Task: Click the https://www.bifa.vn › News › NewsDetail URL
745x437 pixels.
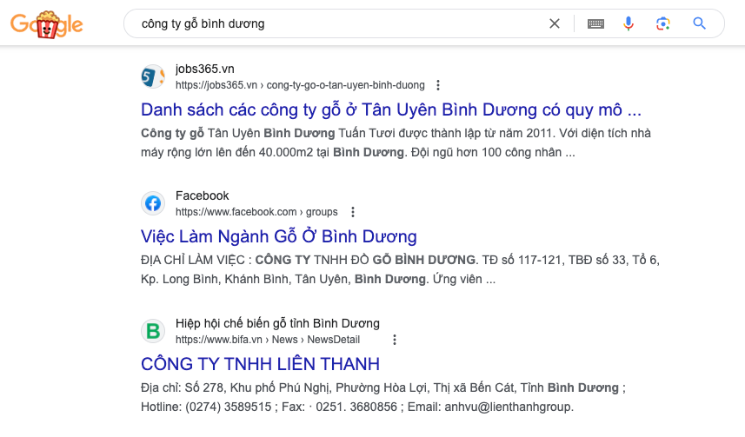Action: pyautogui.click(x=268, y=340)
